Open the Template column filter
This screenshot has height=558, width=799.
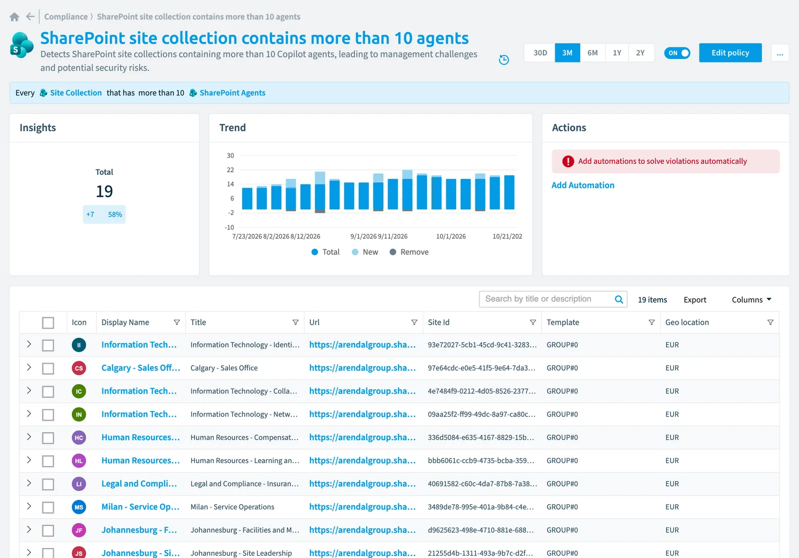[652, 323]
